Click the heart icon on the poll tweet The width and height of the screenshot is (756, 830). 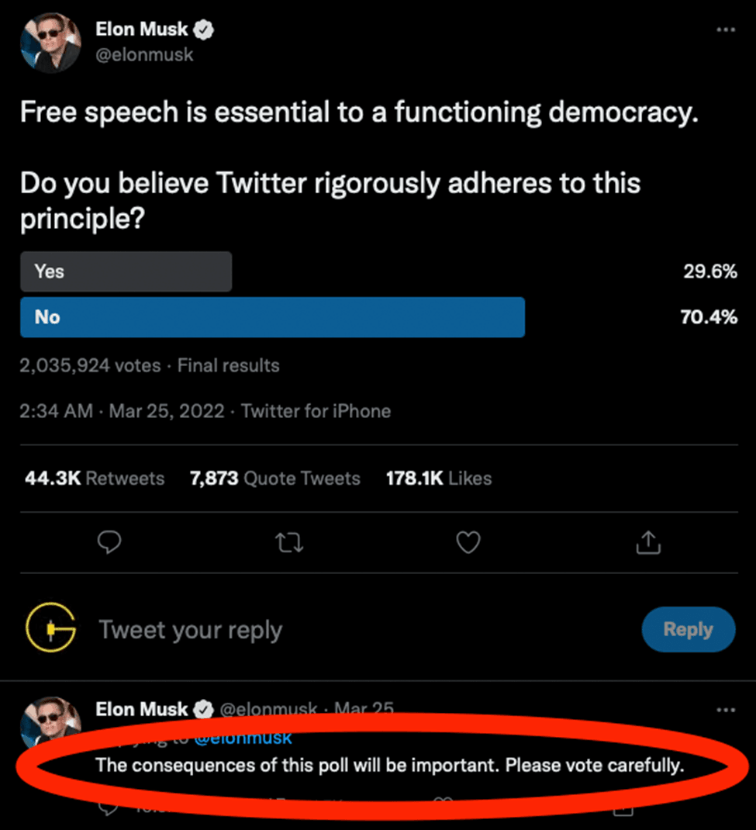point(468,543)
